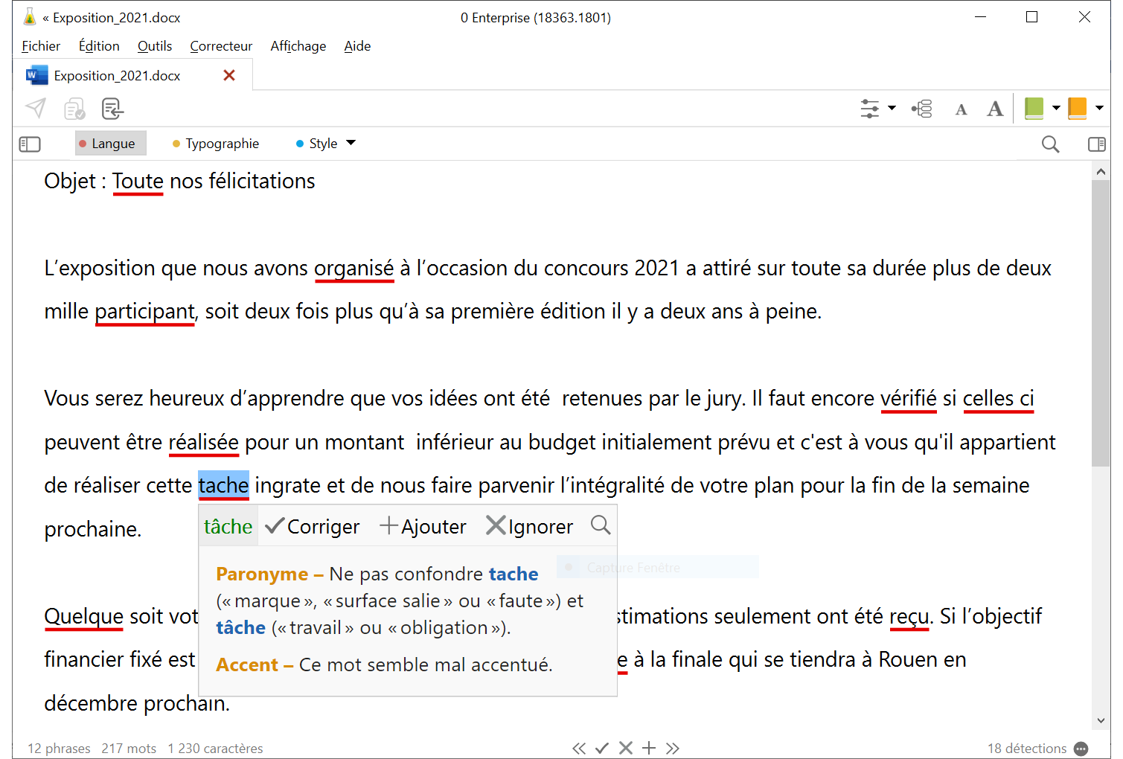The image size is (1123, 759).
Task: Click the detections ellipsis circle icon
Action: (1081, 749)
